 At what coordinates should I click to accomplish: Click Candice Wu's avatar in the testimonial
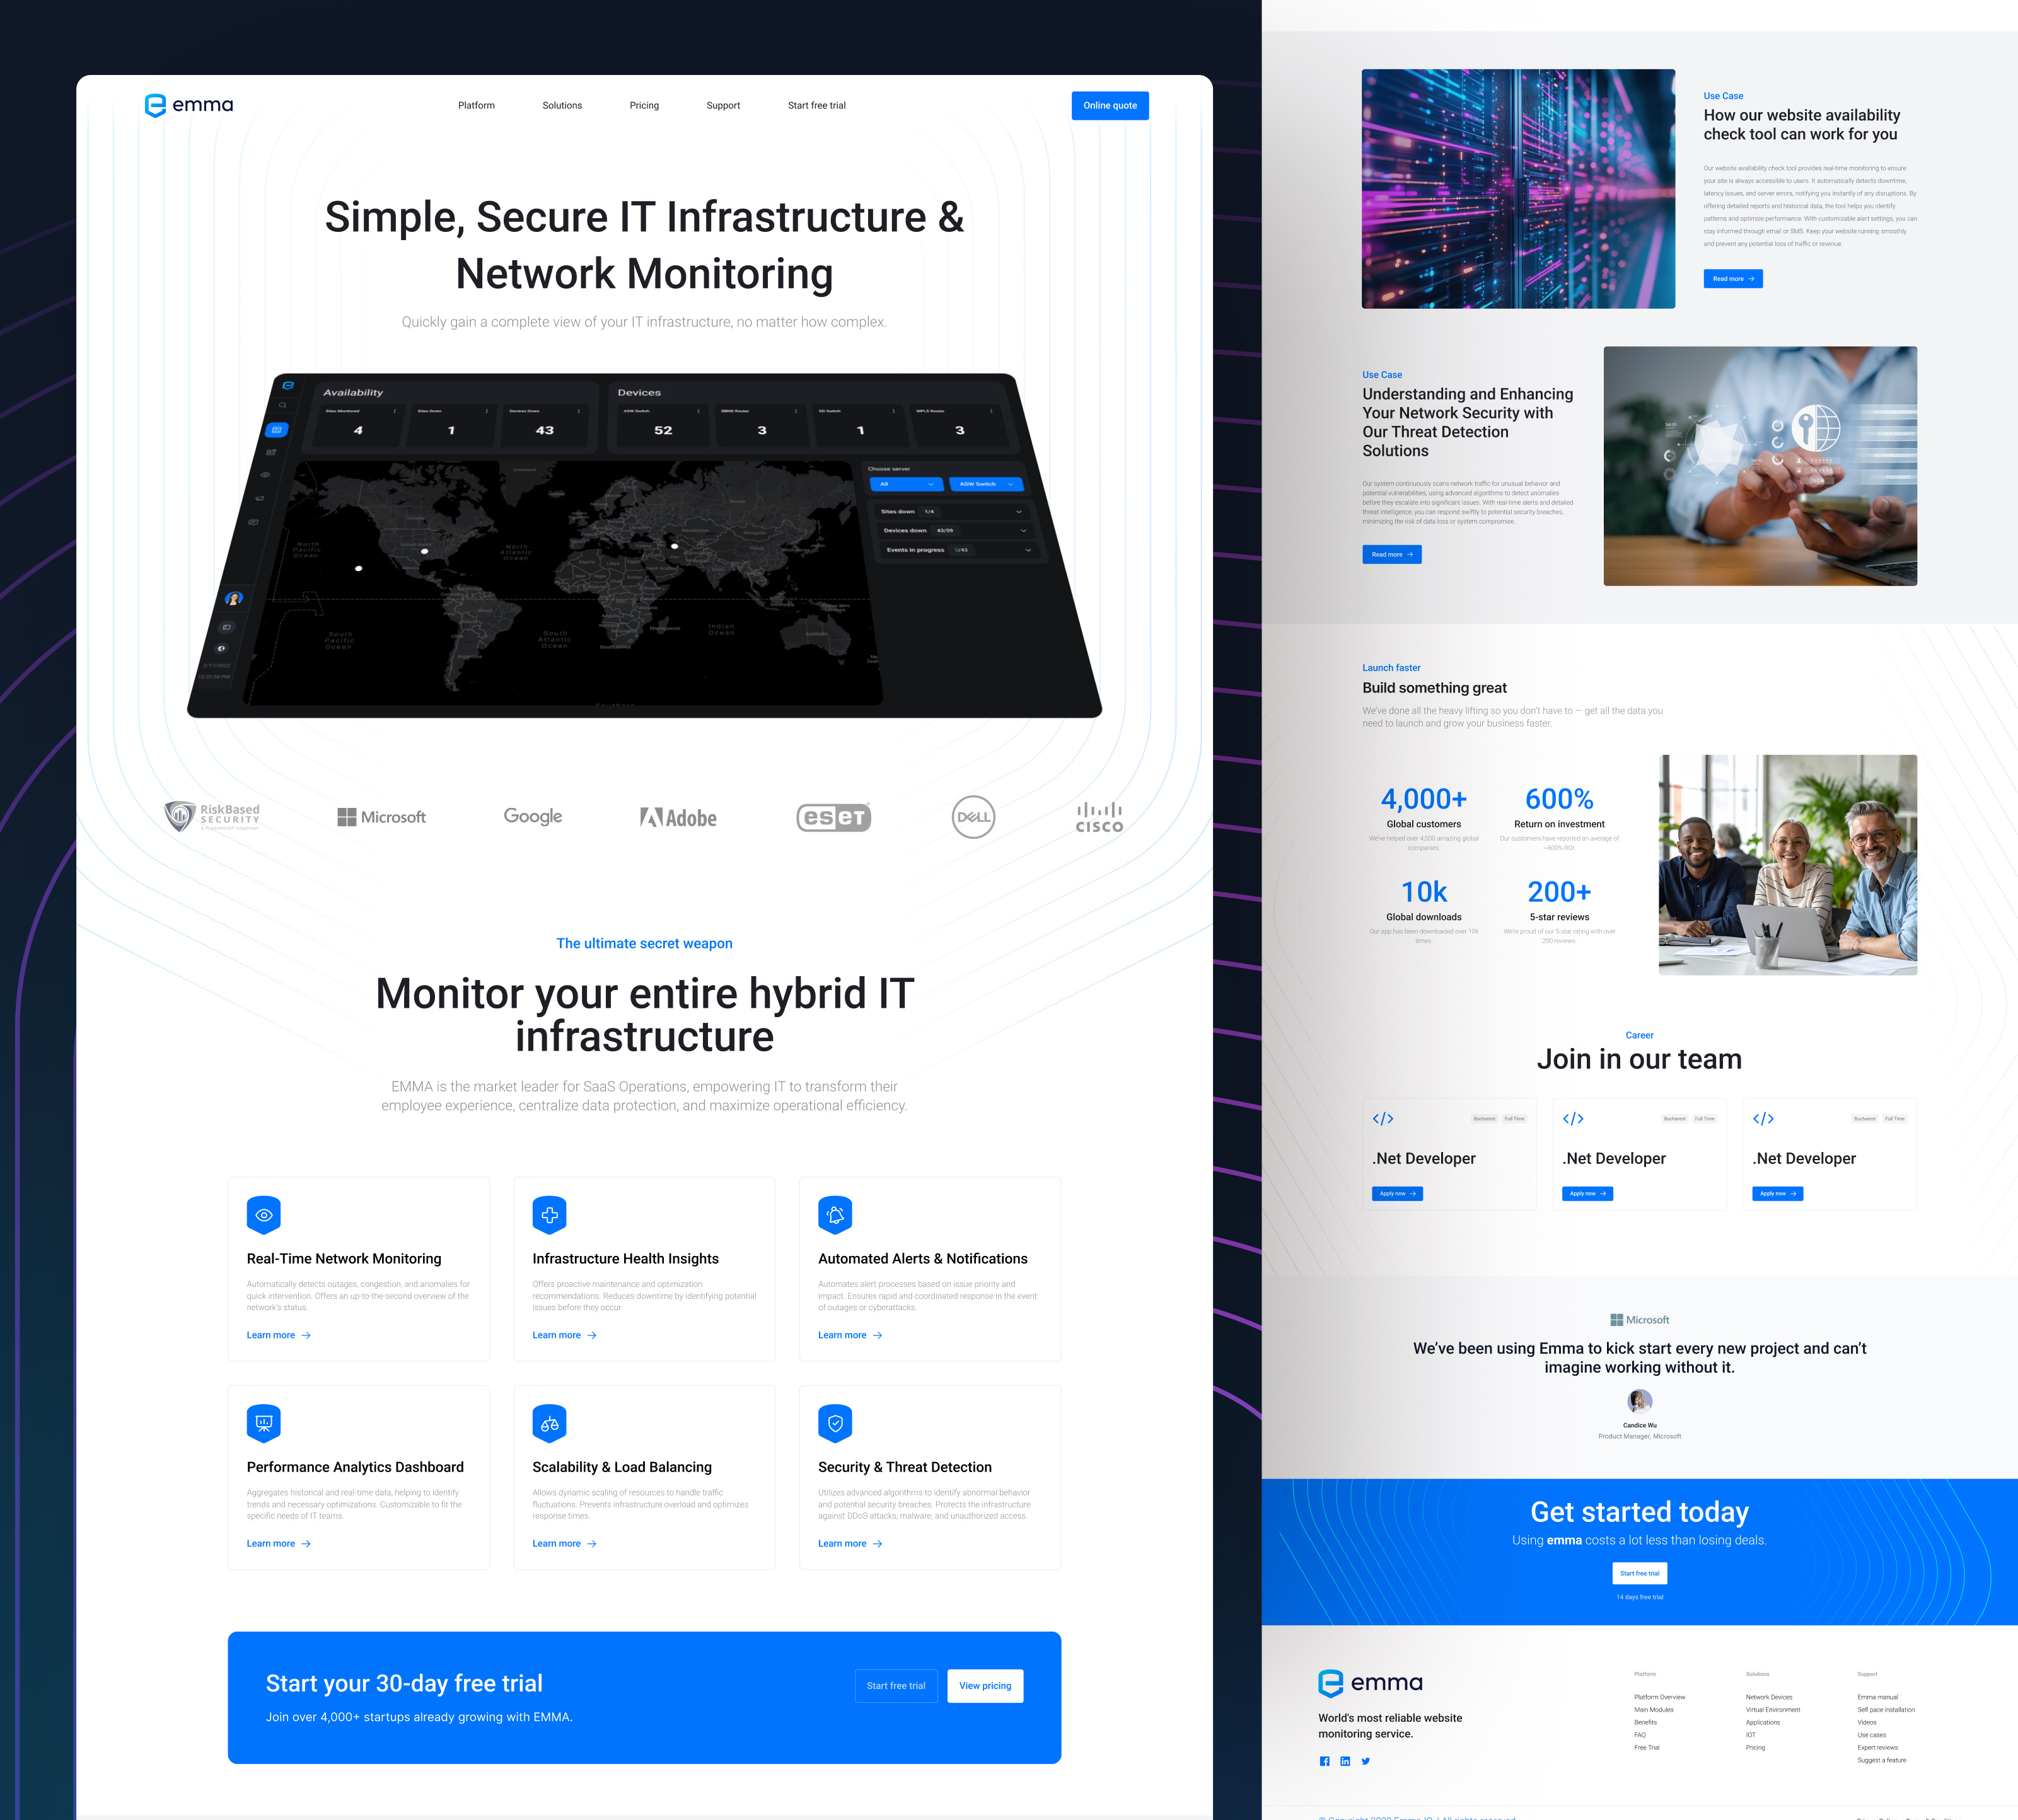pos(1639,1400)
